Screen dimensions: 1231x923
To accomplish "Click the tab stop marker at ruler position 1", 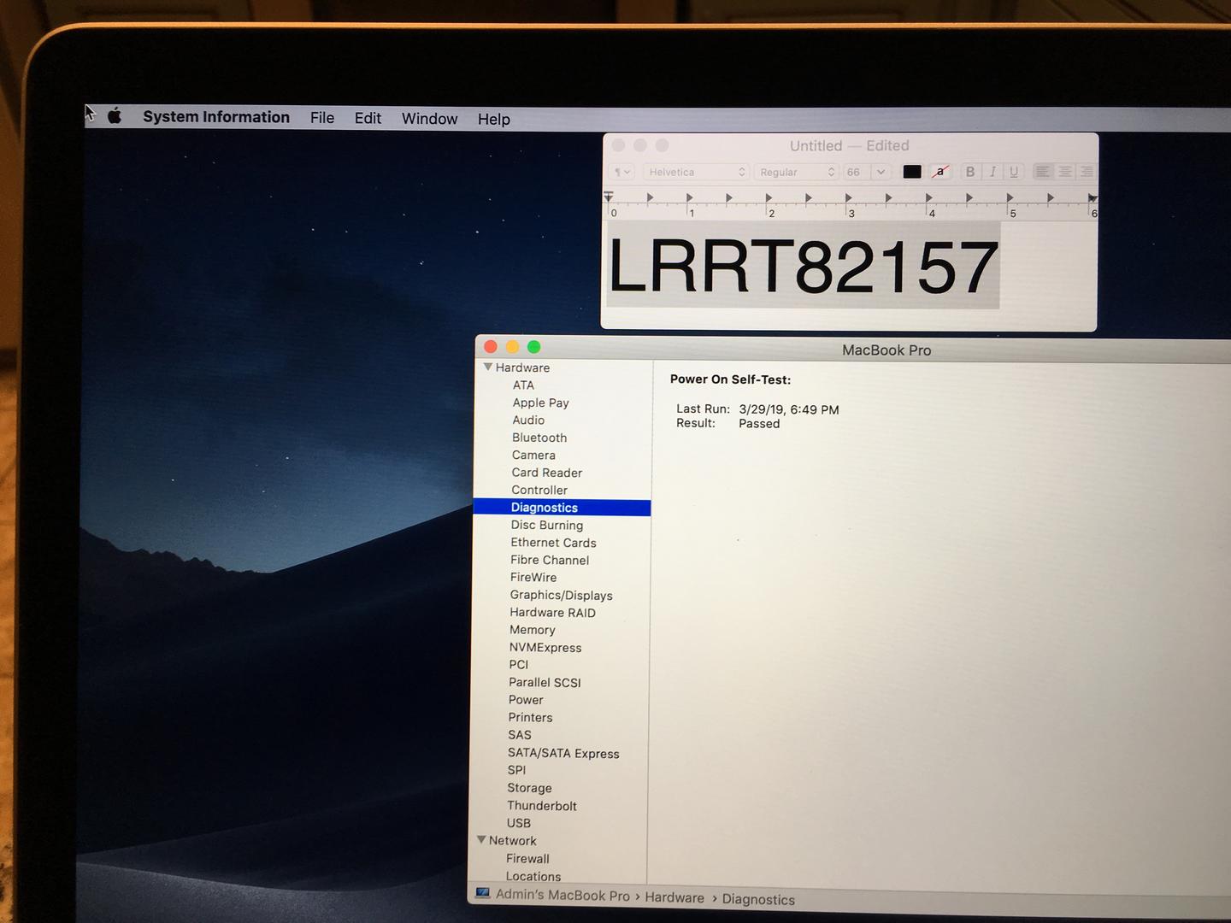I will (x=689, y=197).
